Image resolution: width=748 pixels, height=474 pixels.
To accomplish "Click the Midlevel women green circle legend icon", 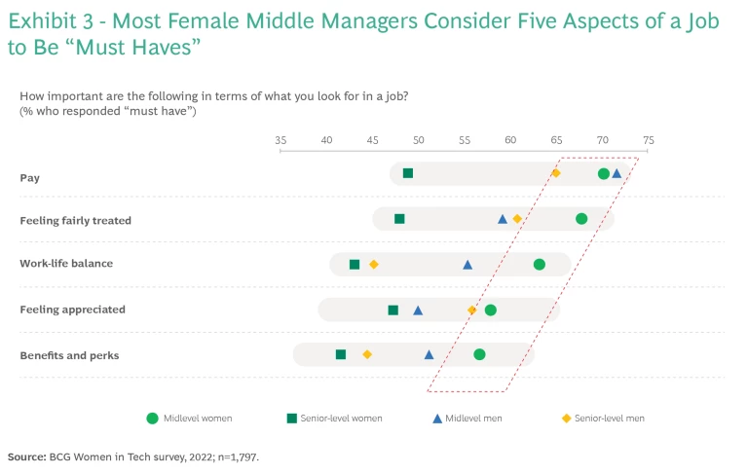I will (x=152, y=419).
